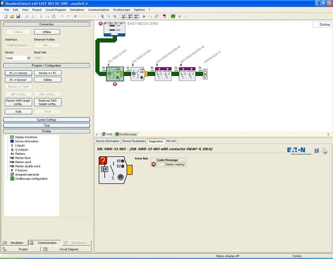Image resolution: width=333 pixels, height=259 pixels.
Task: Expand the Time section
Action: coord(46,125)
